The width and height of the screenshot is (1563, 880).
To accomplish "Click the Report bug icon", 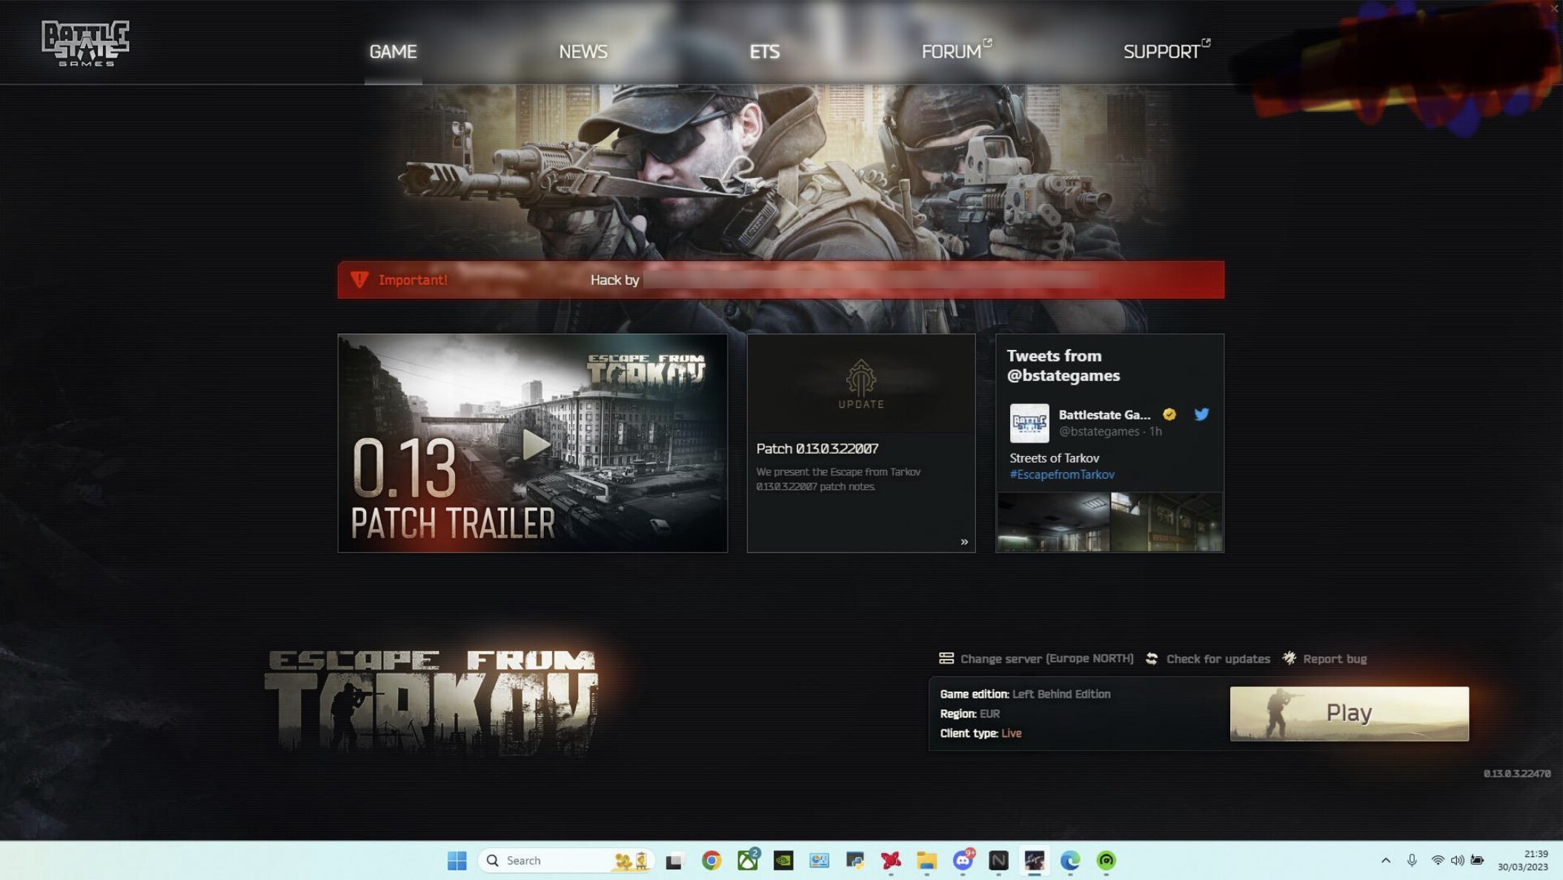I will click(x=1288, y=658).
